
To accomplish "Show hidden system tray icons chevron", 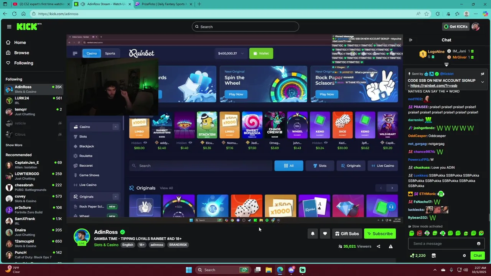I will (435, 270).
